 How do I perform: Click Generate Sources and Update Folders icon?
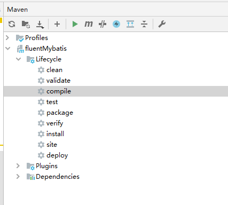26,24
